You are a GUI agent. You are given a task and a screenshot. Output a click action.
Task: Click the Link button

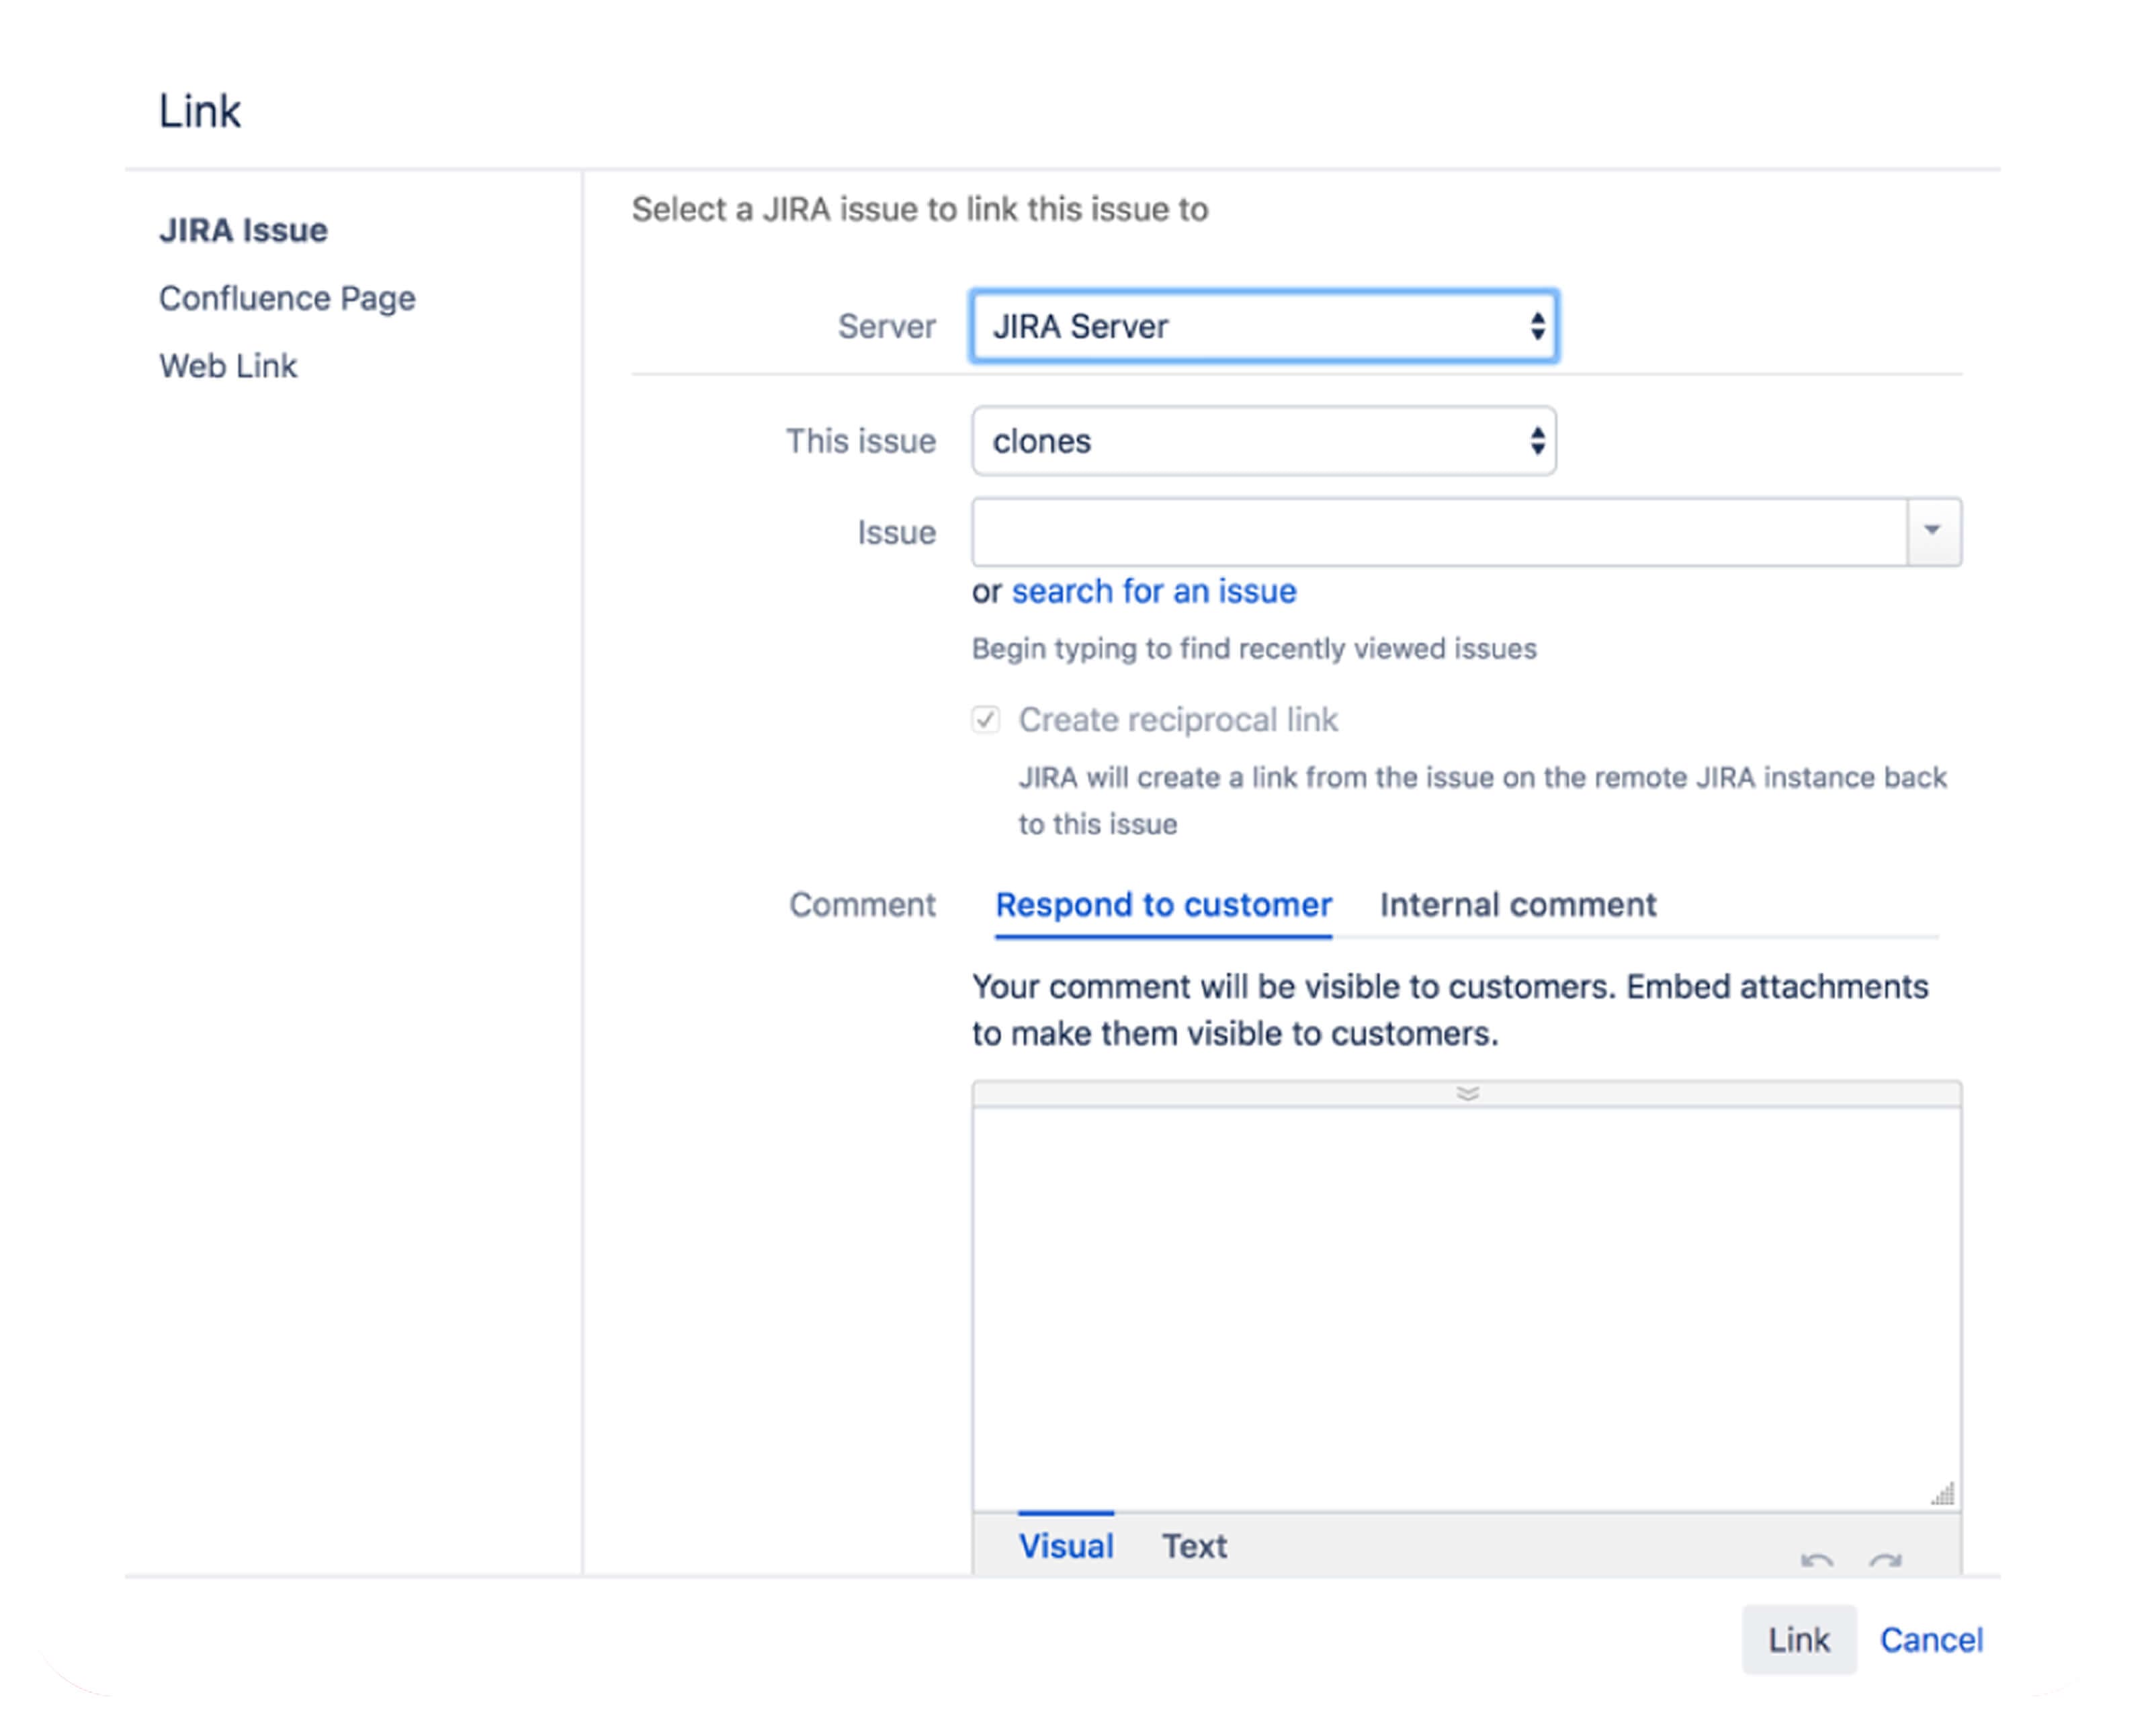click(x=1798, y=1639)
